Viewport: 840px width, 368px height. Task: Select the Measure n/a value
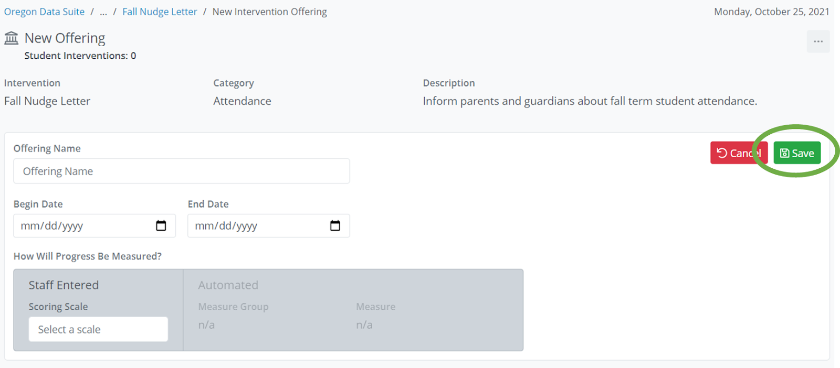364,325
